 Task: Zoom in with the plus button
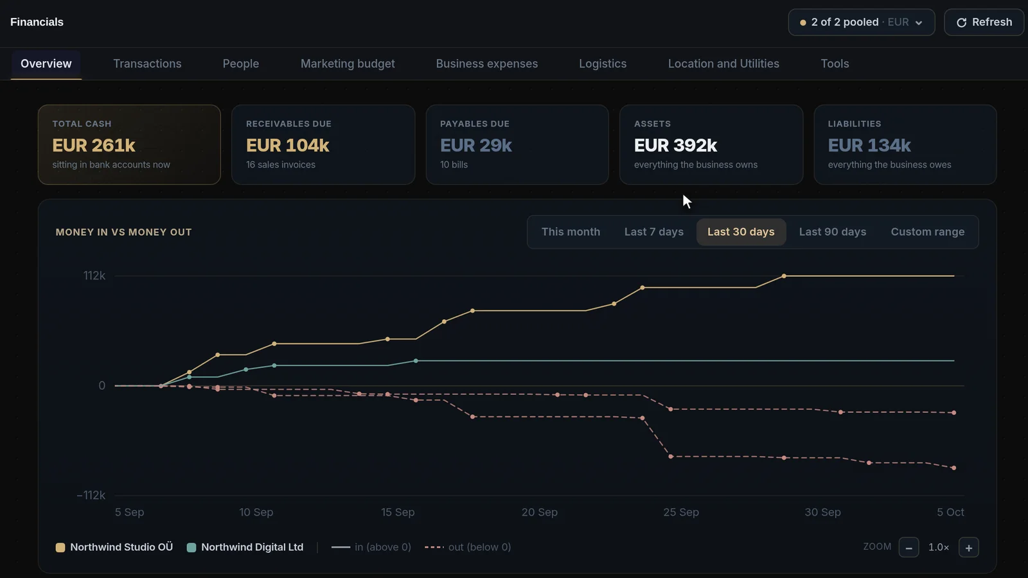point(969,548)
